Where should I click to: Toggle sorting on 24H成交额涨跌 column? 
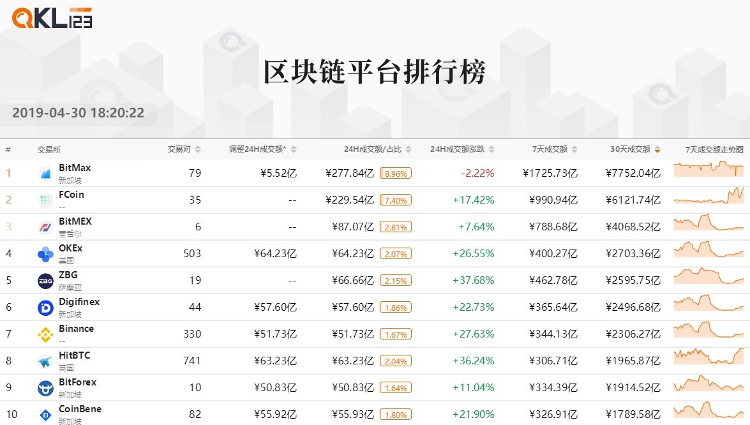click(x=490, y=148)
